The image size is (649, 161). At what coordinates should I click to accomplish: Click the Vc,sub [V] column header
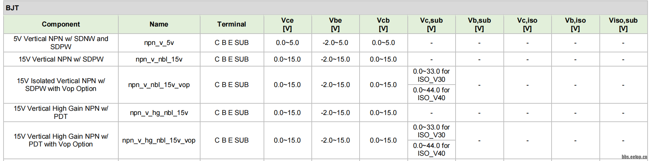(x=431, y=24)
